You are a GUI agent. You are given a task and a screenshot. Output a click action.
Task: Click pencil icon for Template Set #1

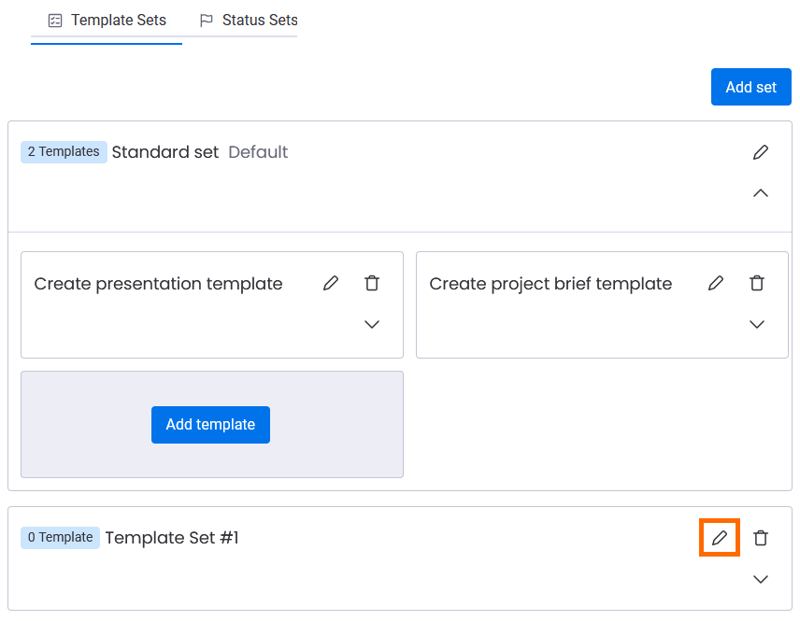click(x=720, y=538)
